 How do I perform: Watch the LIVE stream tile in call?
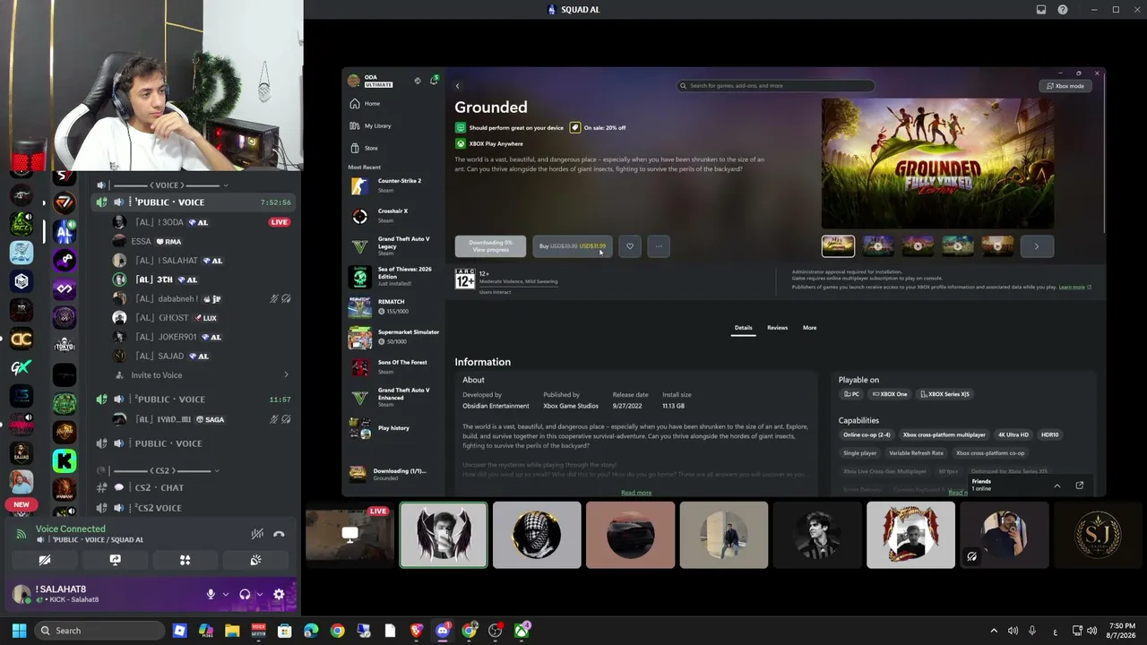(349, 535)
